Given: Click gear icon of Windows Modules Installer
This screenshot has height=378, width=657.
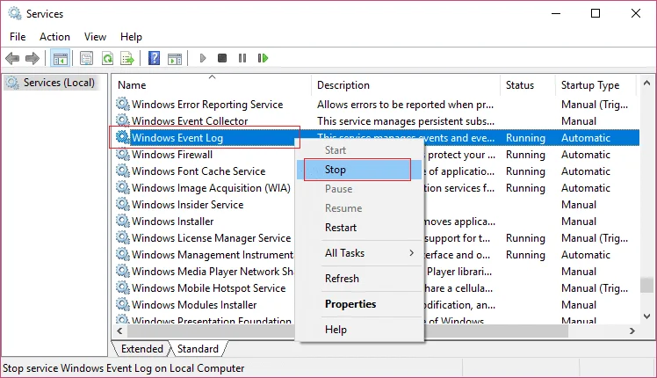Looking at the screenshot, I should (x=123, y=304).
